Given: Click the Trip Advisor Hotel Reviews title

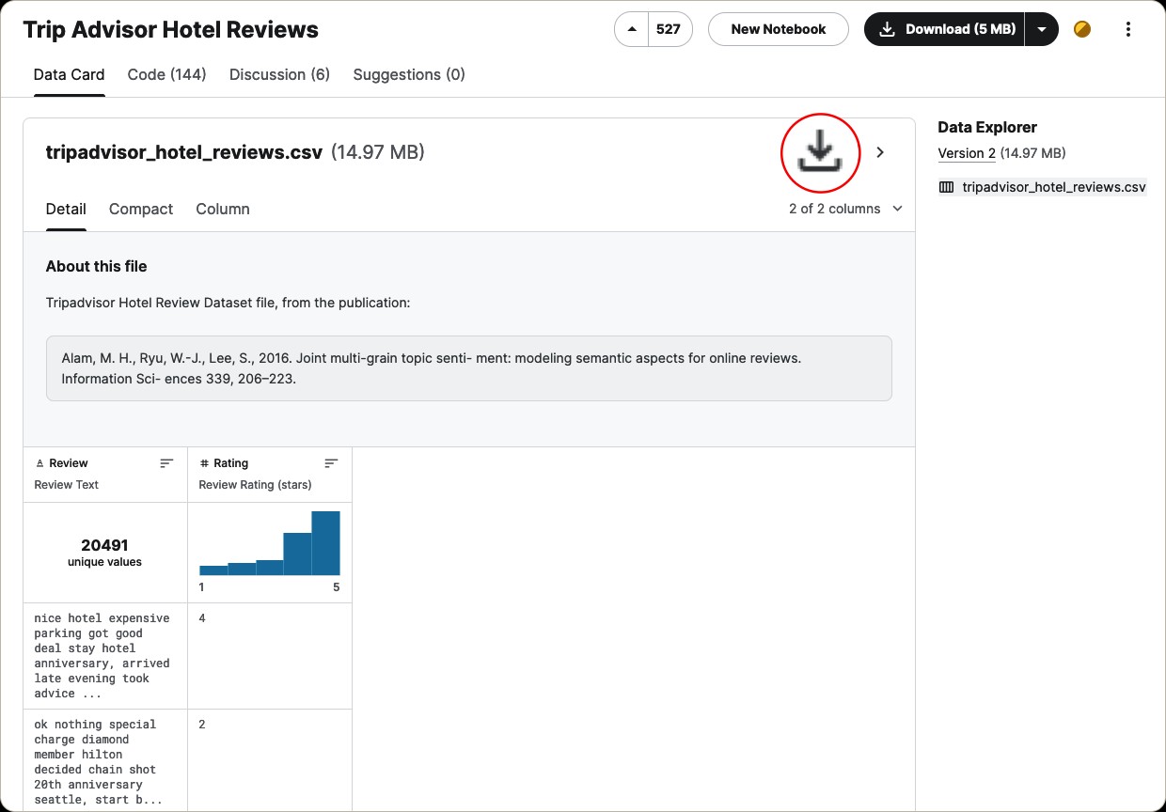Looking at the screenshot, I should 170,29.
